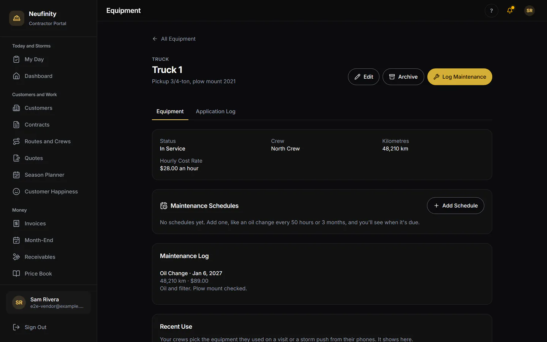Image resolution: width=547 pixels, height=342 pixels.
Task: Click "Pickup 3/4-ton, plow mount 2021" description
Action: [x=194, y=81]
